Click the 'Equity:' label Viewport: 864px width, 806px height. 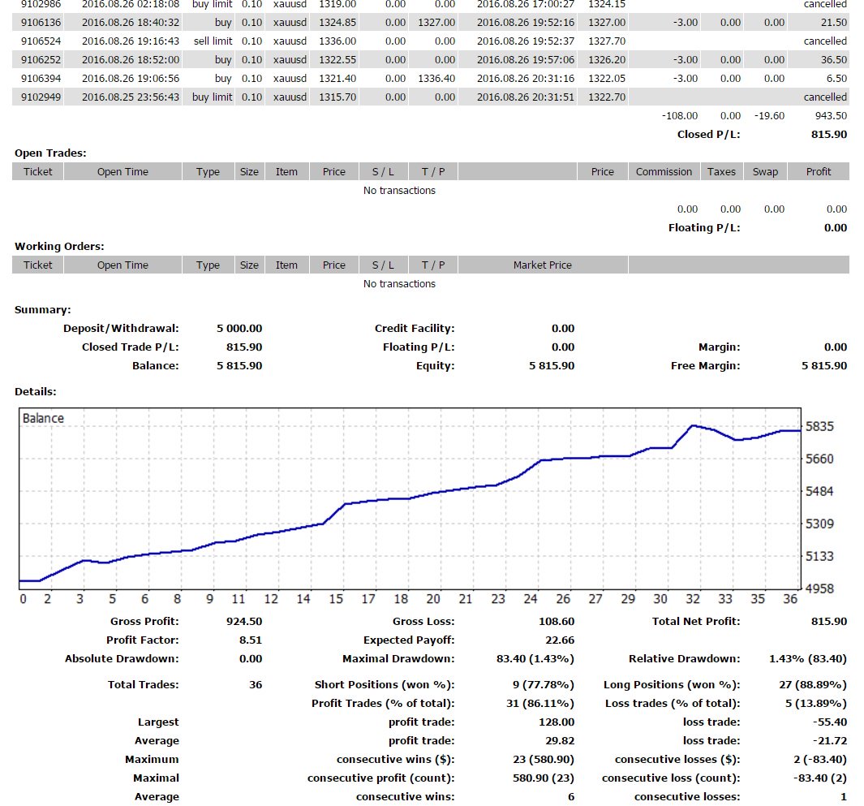436,367
